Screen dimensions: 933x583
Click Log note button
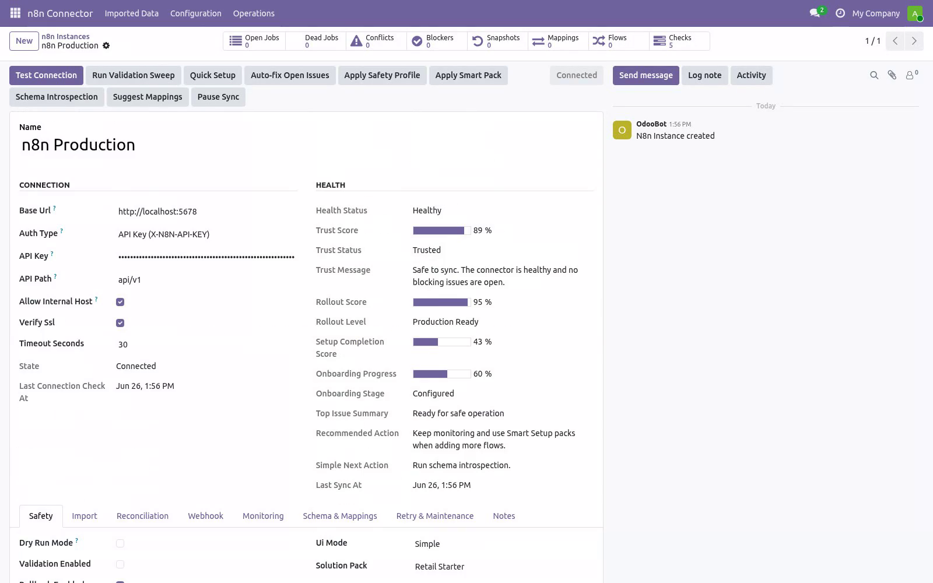[x=704, y=75]
